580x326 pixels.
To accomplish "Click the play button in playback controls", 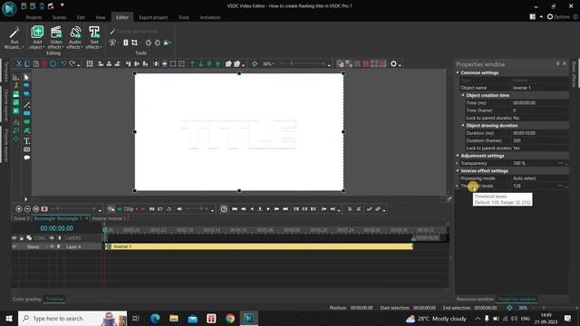I will click(x=268, y=209).
